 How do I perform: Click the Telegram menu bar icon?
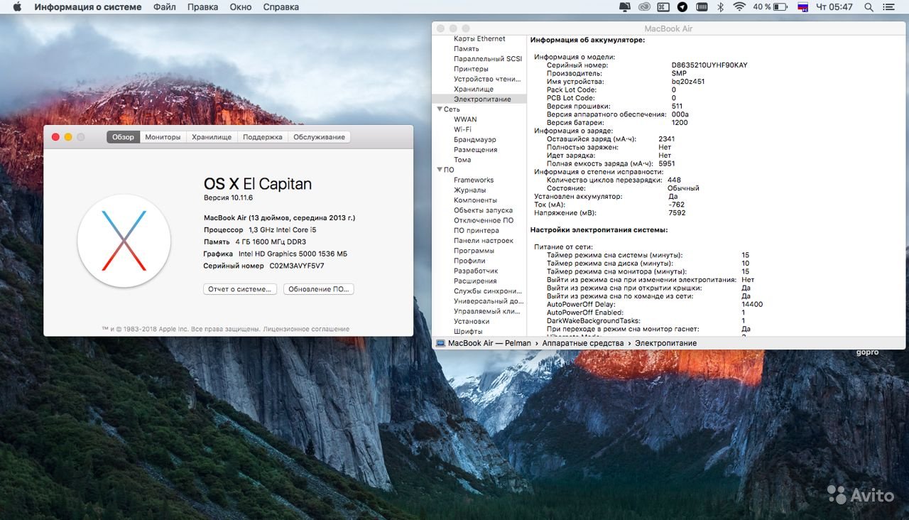point(682,7)
